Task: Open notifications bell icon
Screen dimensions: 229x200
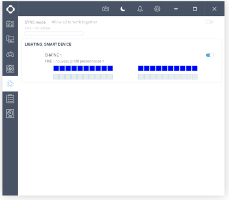Action: point(140,9)
